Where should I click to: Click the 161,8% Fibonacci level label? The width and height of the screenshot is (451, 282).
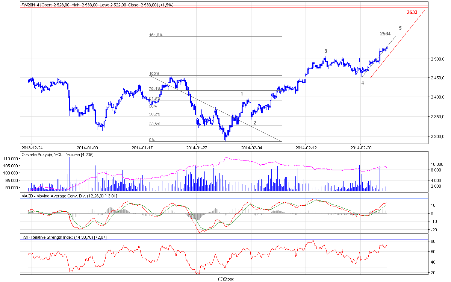156,35
